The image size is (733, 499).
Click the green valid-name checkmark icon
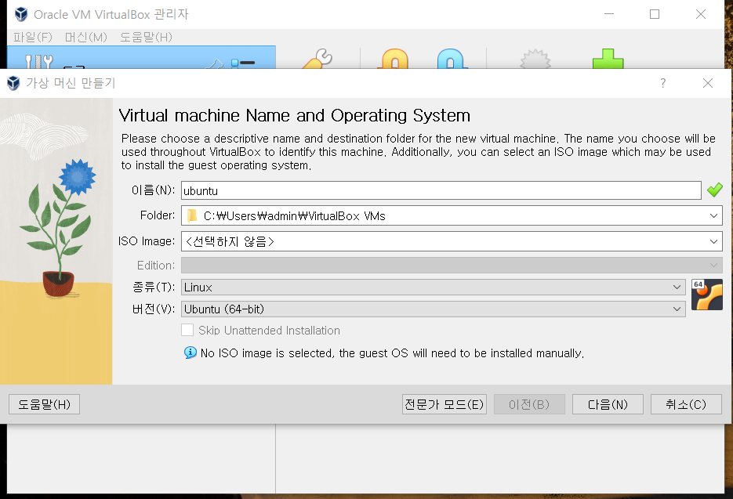pos(714,190)
